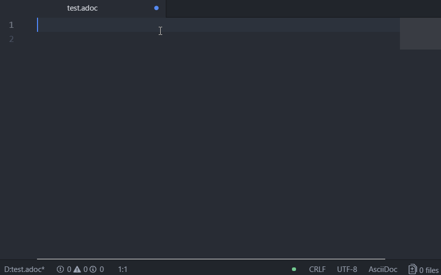
Task: Change file encoding via UTF-8 selector
Action: click(347, 269)
